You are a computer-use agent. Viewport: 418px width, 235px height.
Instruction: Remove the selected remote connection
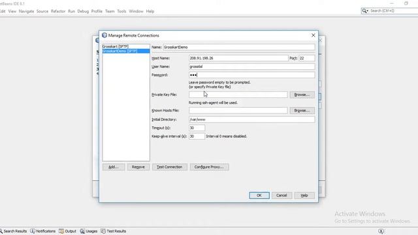pyautogui.click(x=138, y=167)
